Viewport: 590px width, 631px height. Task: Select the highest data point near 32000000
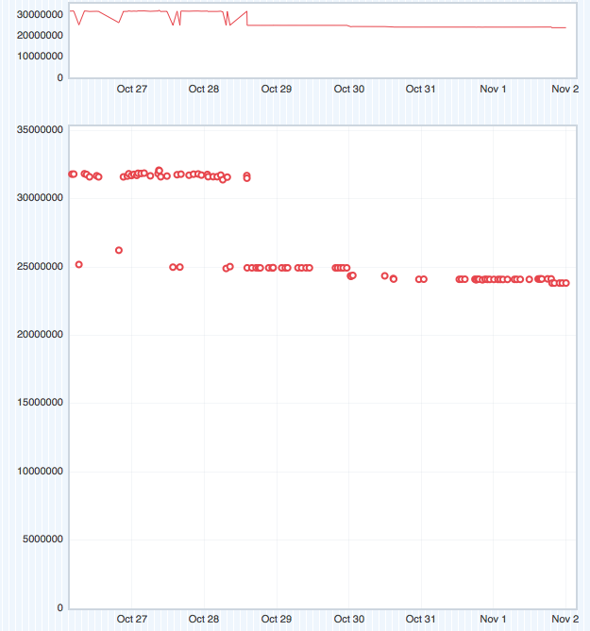click(x=159, y=171)
